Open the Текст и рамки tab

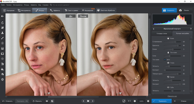click(71, 11)
